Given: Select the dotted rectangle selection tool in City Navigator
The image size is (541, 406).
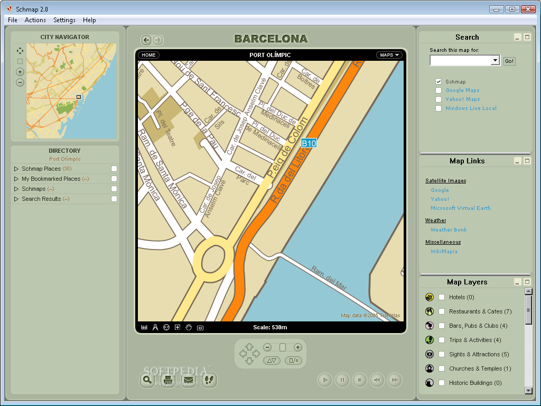Looking at the screenshot, I should (20, 61).
